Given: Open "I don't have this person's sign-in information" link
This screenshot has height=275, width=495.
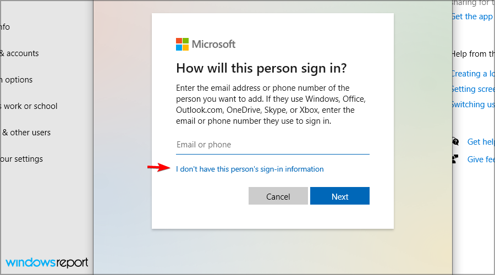Looking at the screenshot, I should [250, 169].
